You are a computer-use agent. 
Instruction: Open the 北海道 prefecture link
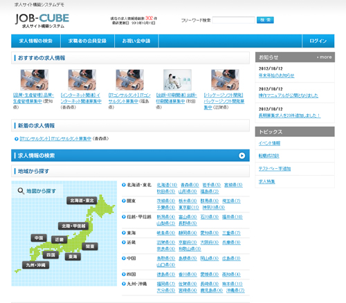click(167, 185)
